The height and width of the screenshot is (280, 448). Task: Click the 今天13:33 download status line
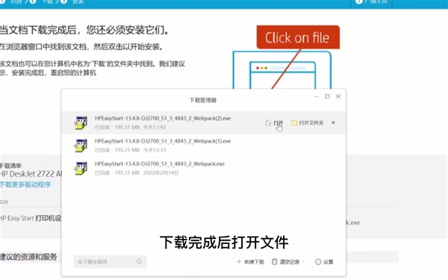click(130, 150)
